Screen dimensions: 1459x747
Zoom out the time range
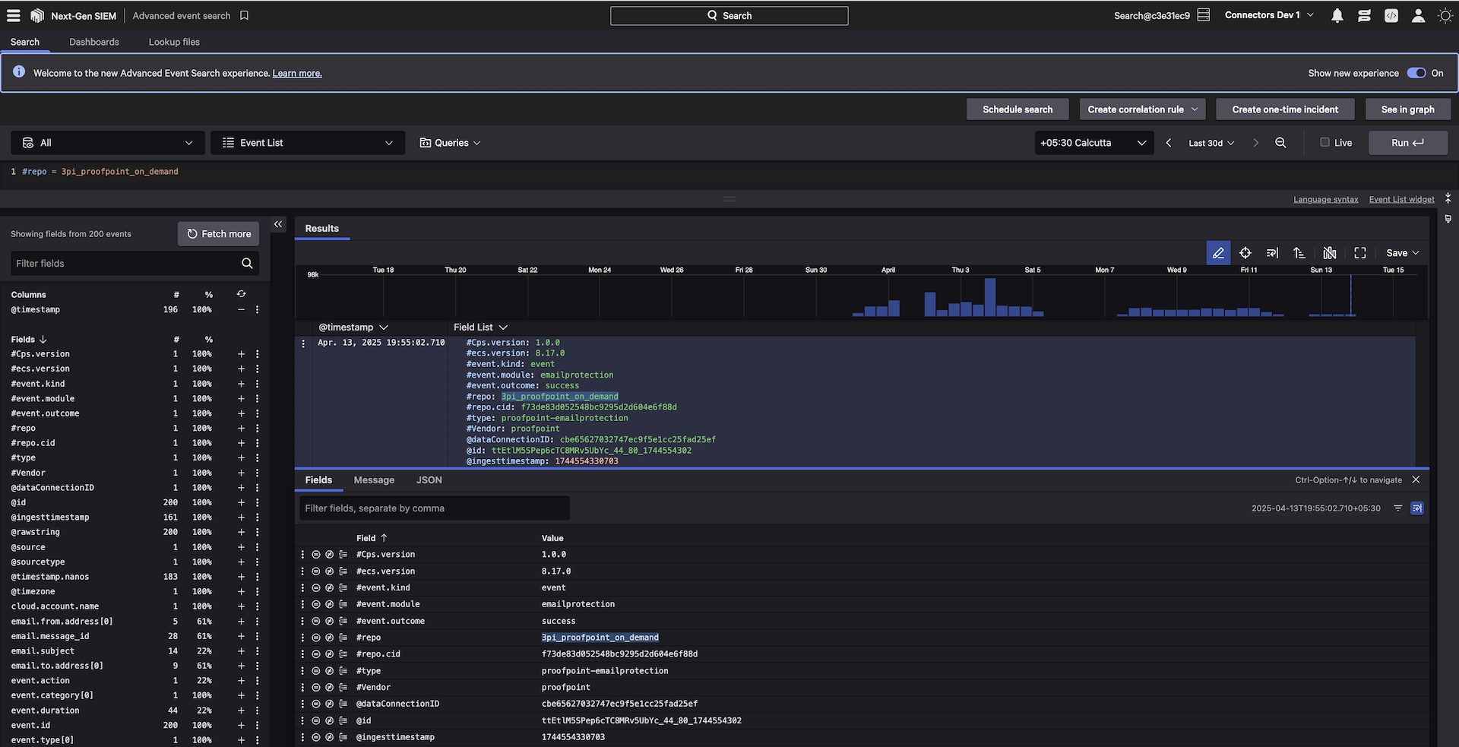pos(1280,143)
